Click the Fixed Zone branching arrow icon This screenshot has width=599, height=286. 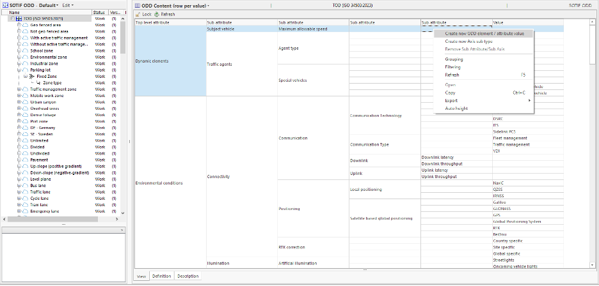point(32,76)
